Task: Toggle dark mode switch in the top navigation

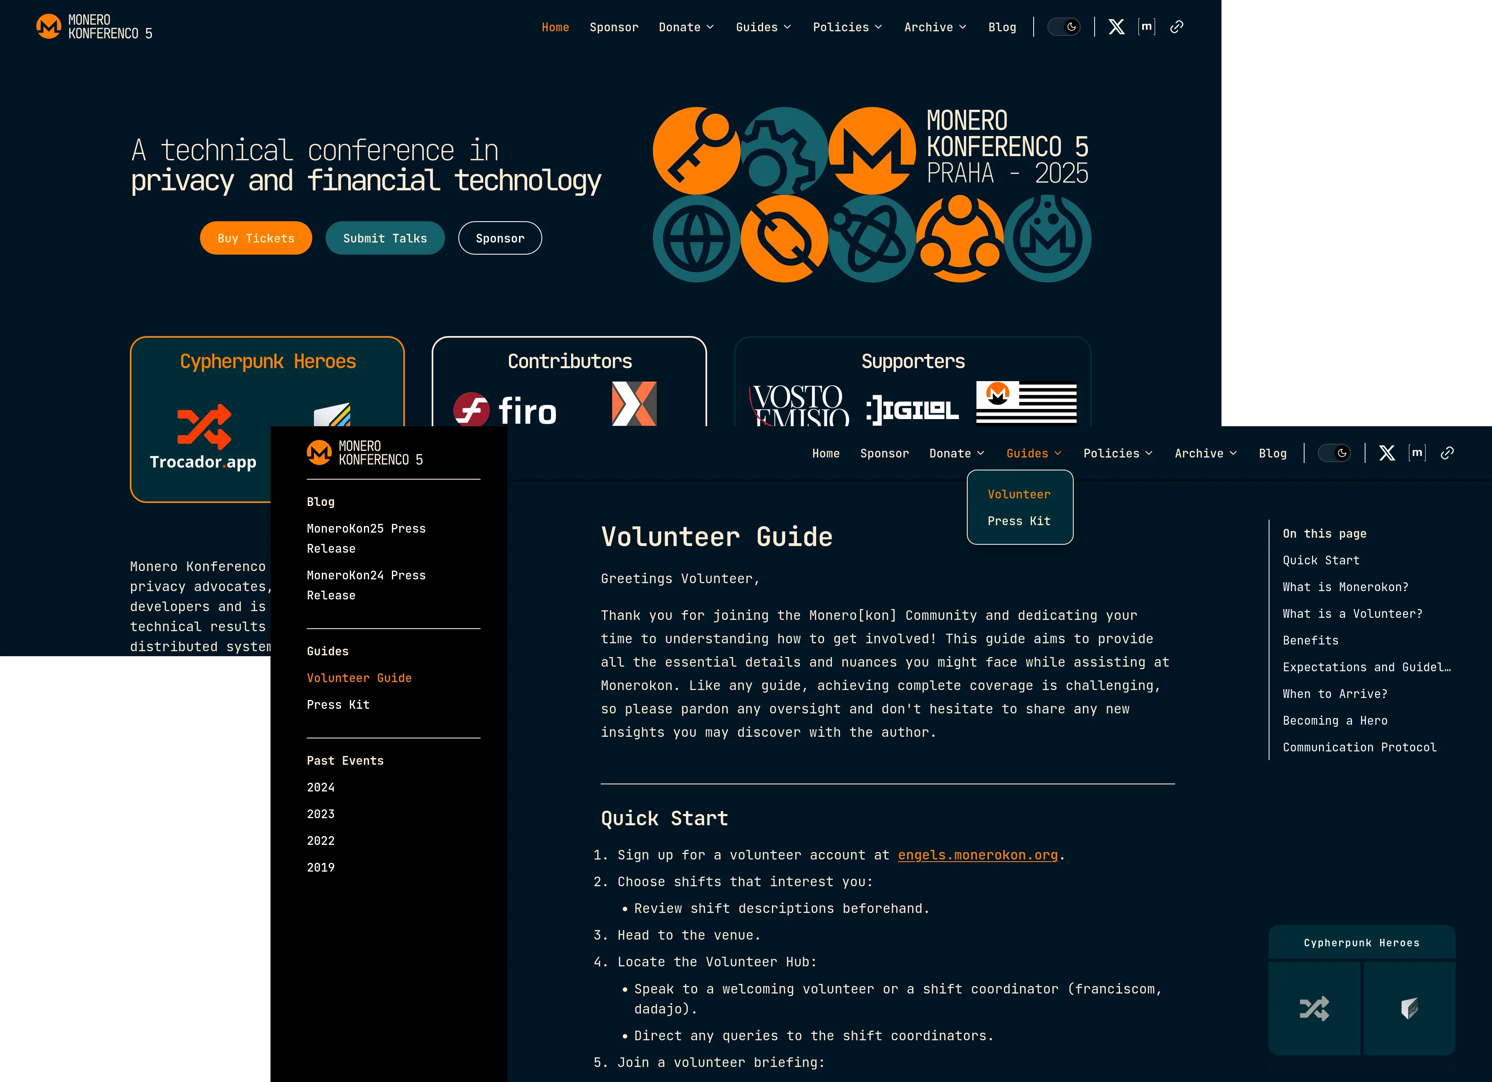Action: [x=1064, y=26]
